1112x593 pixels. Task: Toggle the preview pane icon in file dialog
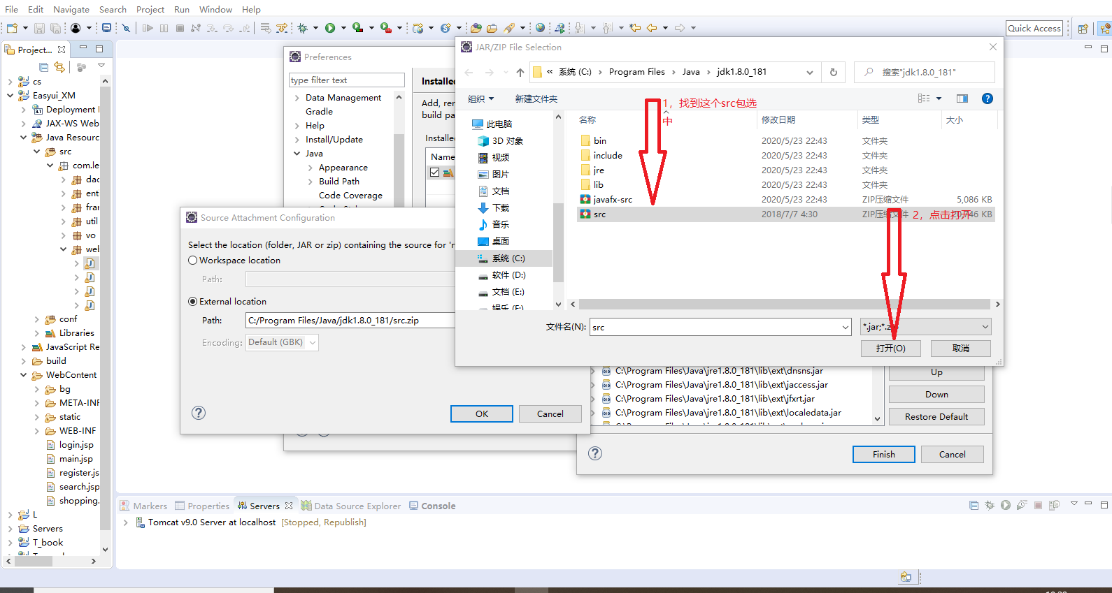(962, 98)
